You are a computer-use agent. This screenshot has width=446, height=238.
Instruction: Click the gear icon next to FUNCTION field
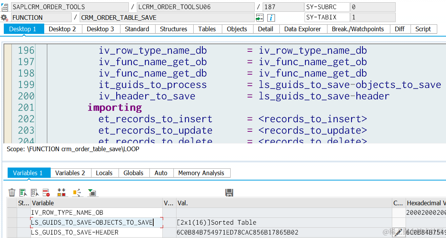(4, 18)
